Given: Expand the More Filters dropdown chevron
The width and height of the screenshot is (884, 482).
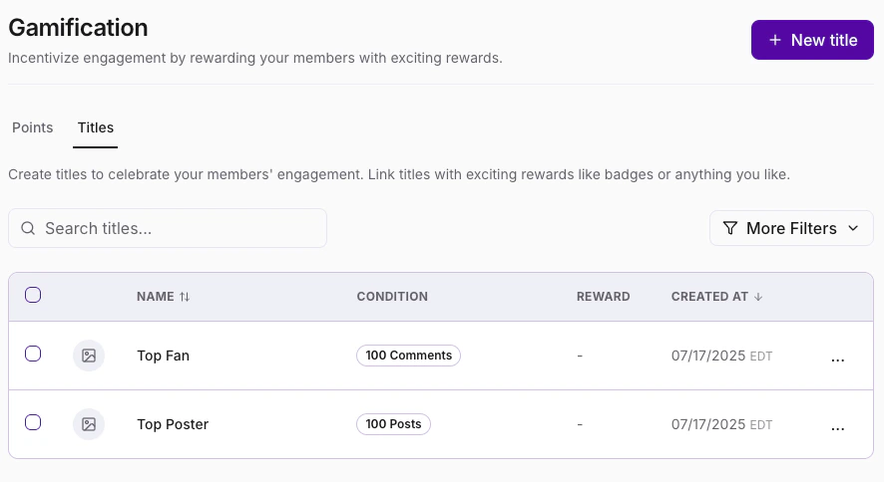Looking at the screenshot, I should pos(853,228).
